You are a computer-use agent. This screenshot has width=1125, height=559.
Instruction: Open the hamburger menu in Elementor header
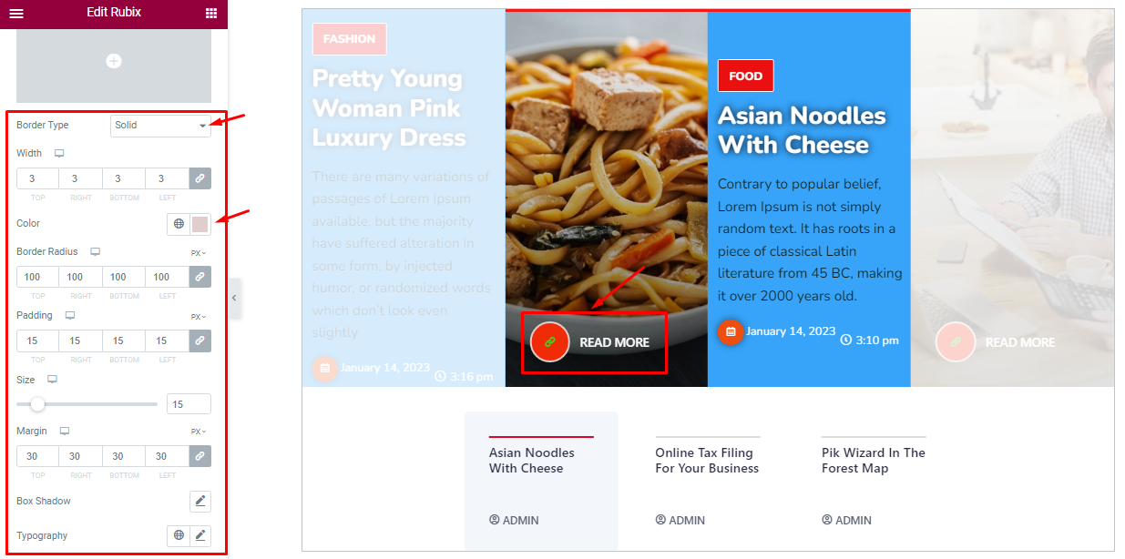[x=16, y=14]
